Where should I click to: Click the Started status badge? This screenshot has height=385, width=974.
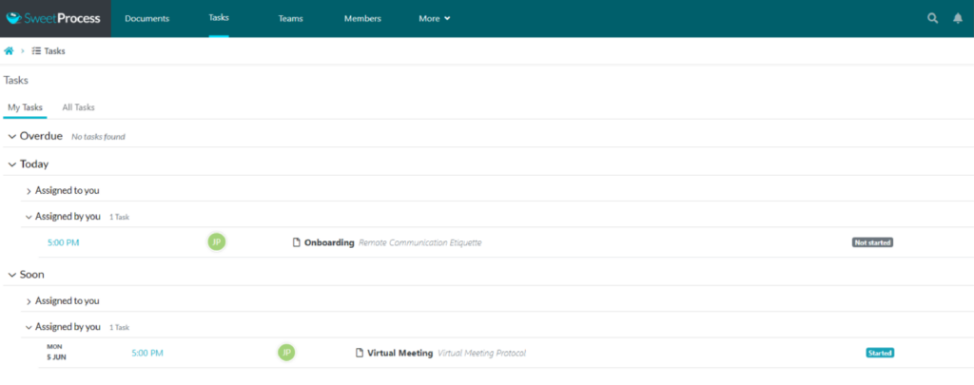pyautogui.click(x=880, y=353)
